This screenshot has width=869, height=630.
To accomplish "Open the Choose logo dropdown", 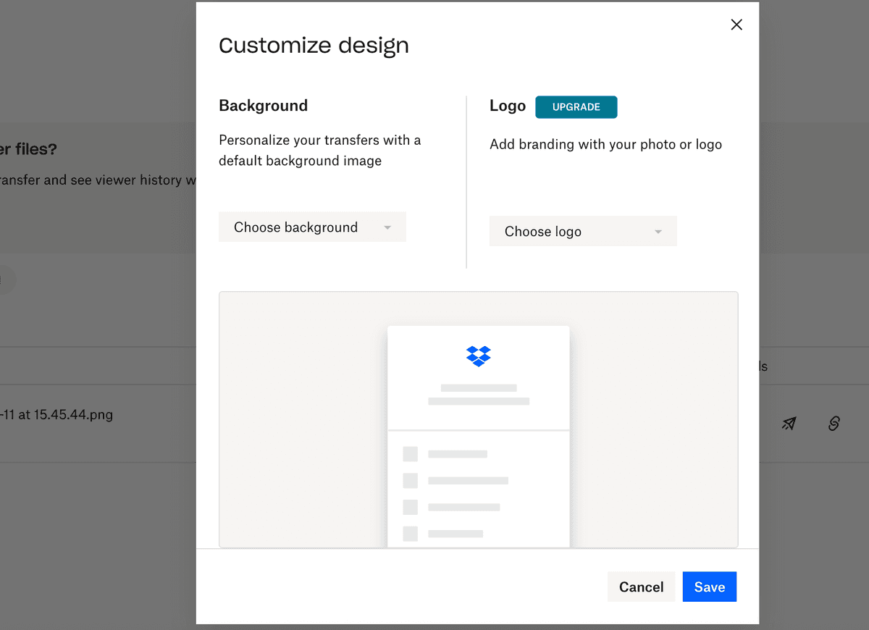I will pos(583,231).
